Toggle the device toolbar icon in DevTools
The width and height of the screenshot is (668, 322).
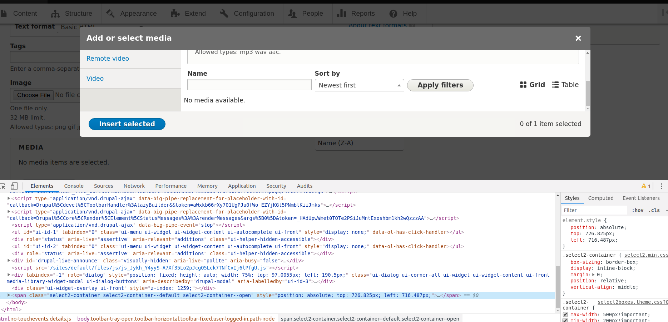click(x=14, y=186)
